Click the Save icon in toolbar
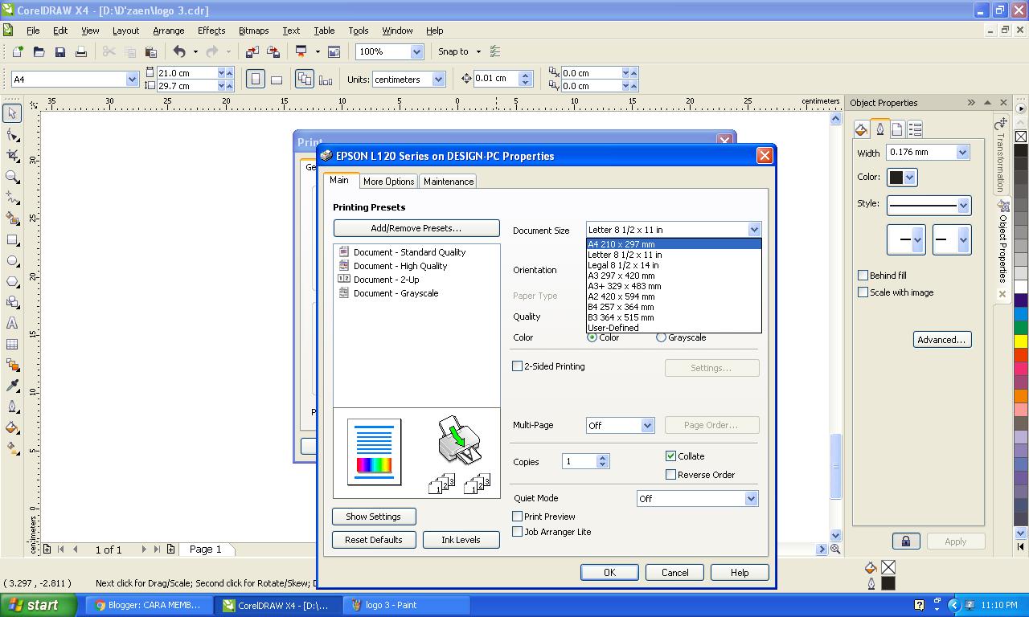The image size is (1029, 617). click(x=59, y=51)
